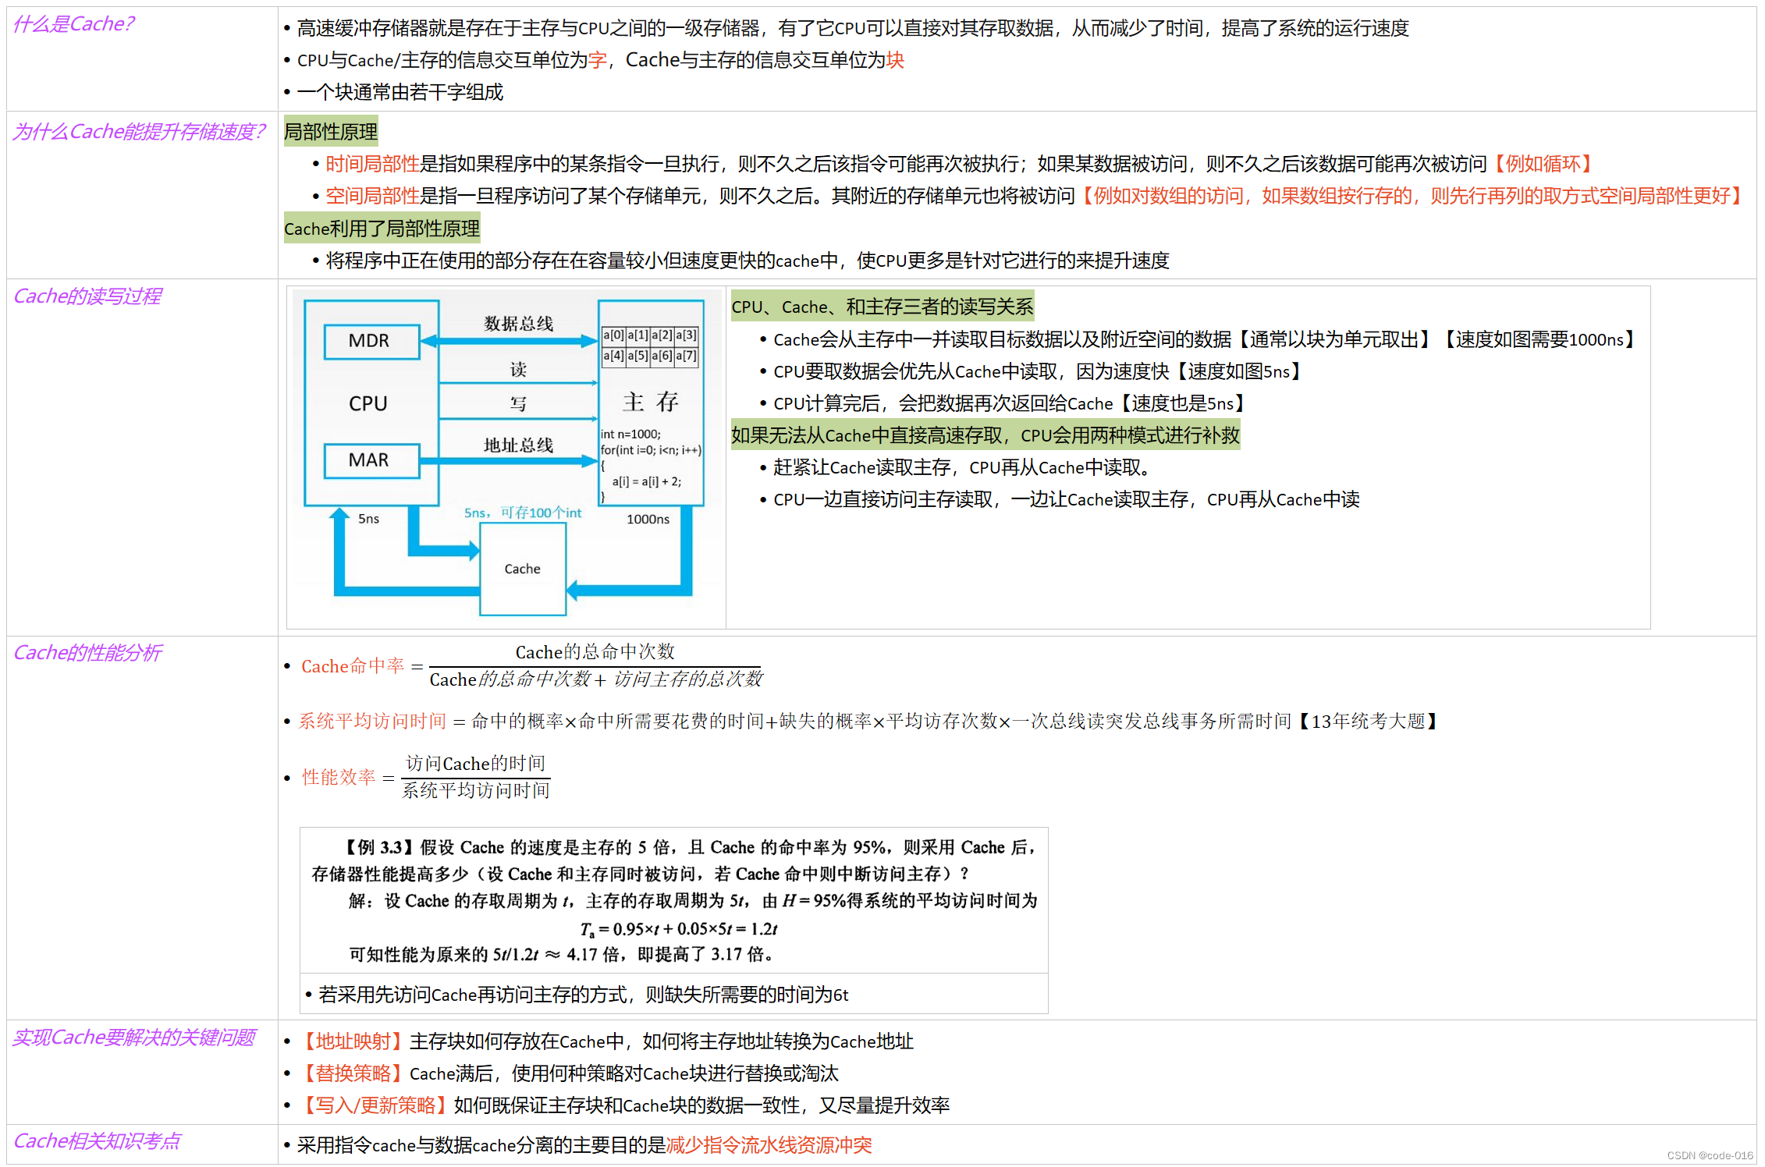Click the 数据总线 label
Screen dimensions: 1765x1167
point(518,324)
